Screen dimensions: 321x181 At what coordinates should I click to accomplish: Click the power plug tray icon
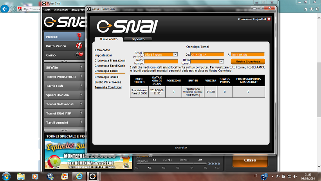284,176
